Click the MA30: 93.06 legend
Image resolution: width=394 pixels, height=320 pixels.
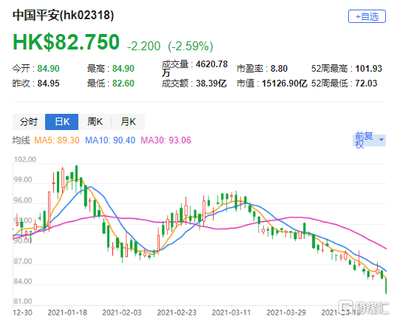pos(166,140)
